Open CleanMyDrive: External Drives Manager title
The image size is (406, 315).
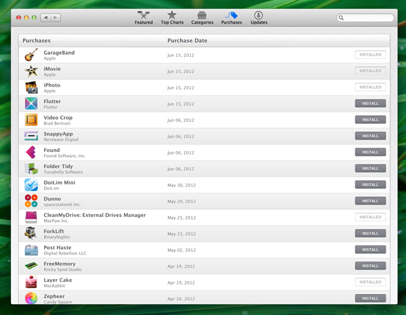pos(95,215)
